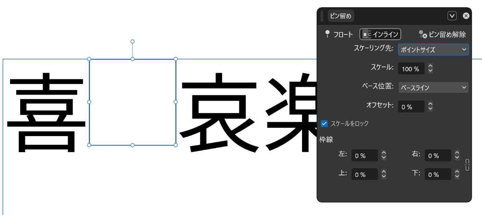This screenshot has width=482, height=215.
Task: Open the panel options menu arrow
Action: 452,16
